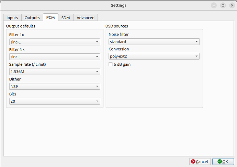Expand the Conversion poly-ext2 dropdown
This screenshot has height=167, width=237.
pos(154,56)
